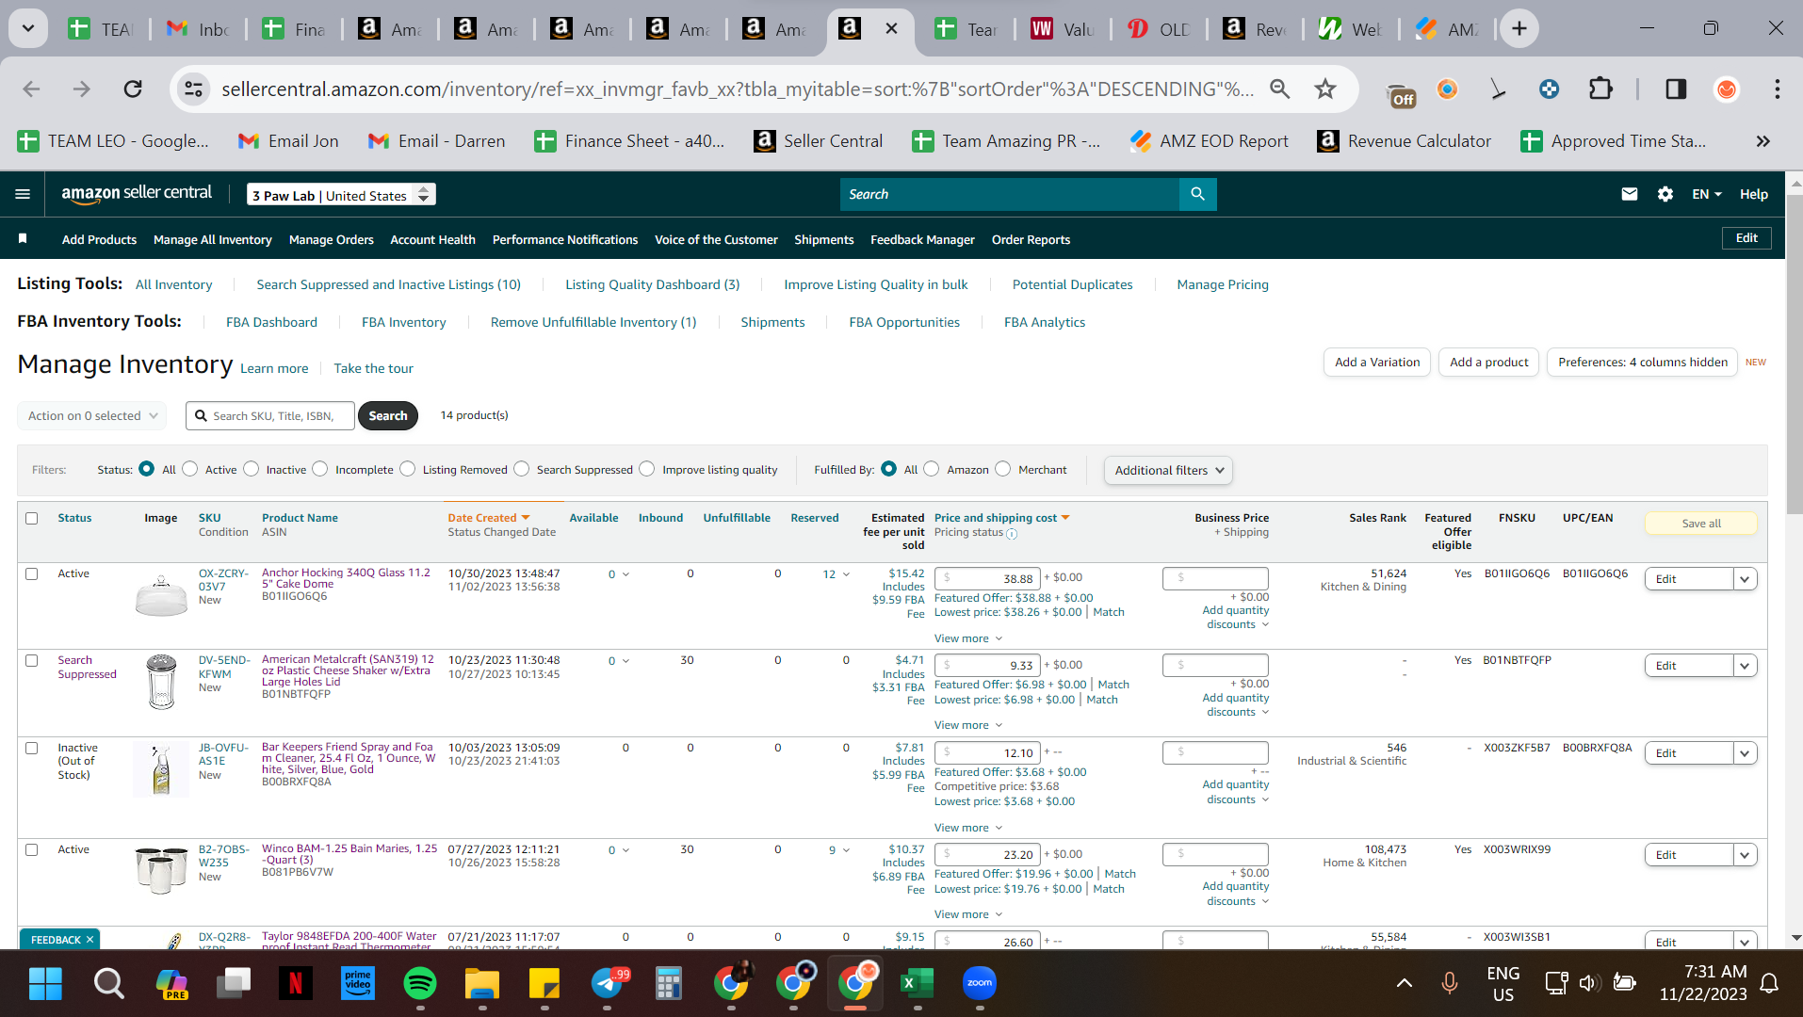Open Excel from taskbar
Viewport: 1803px width, 1017px height.
click(x=917, y=984)
